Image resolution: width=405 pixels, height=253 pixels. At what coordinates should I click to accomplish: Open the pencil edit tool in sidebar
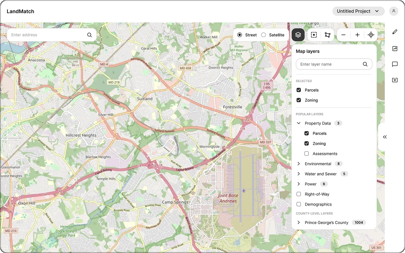tap(395, 32)
